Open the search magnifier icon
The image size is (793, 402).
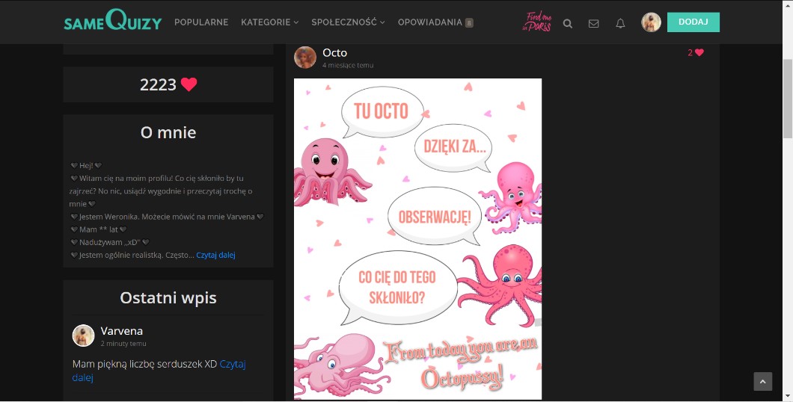(x=568, y=23)
